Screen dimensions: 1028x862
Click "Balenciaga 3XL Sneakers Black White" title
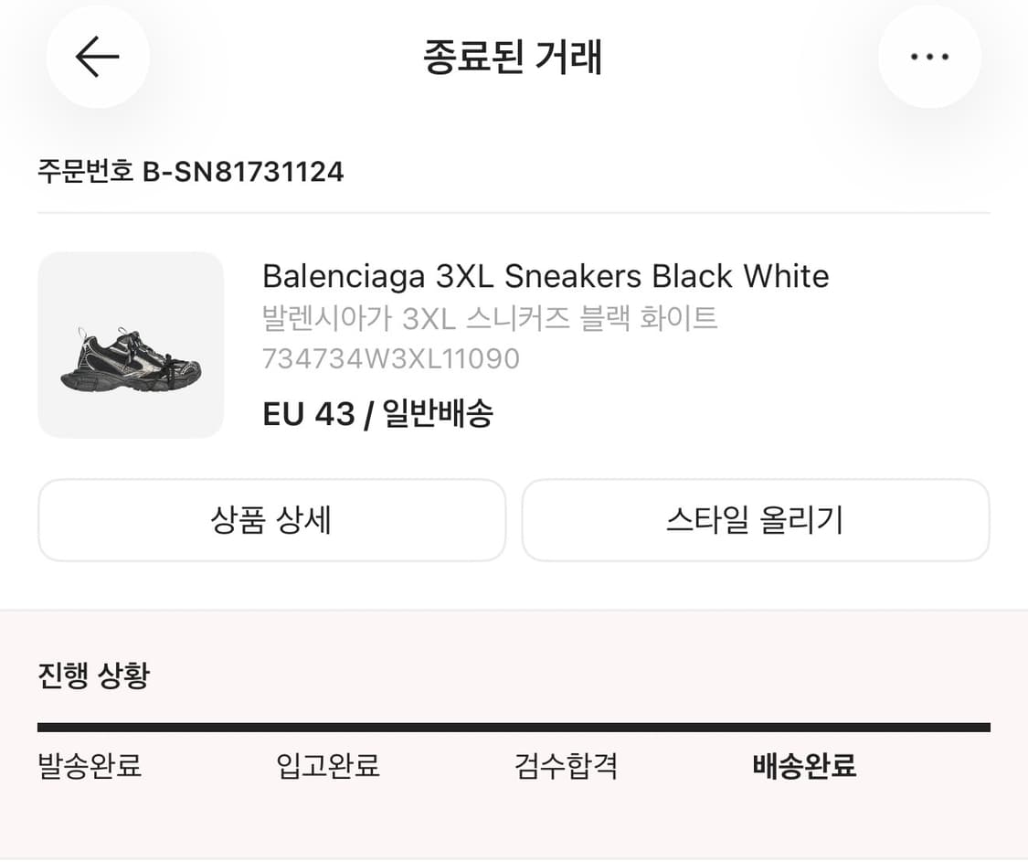tap(545, 276)
